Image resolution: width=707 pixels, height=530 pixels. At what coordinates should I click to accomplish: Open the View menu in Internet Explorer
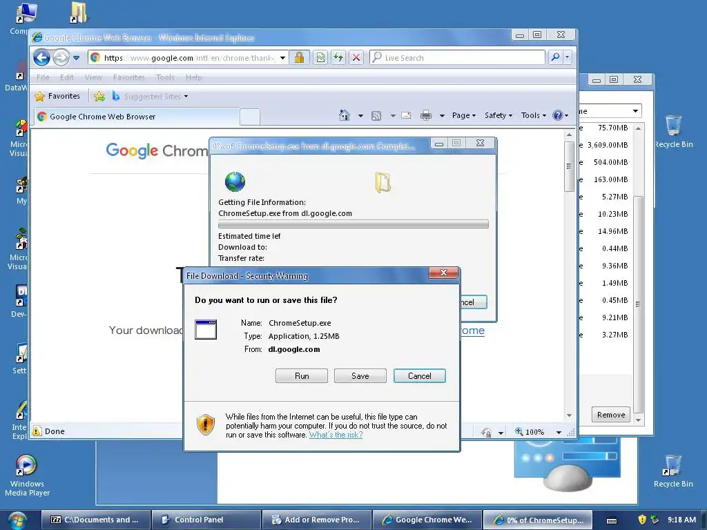click(x=93, y=77)
